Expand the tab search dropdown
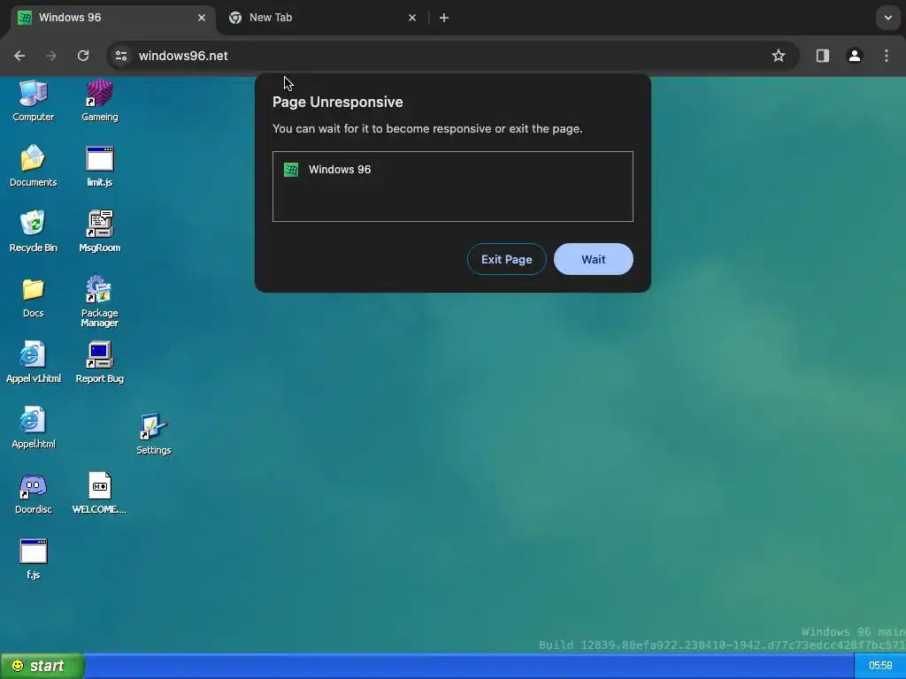The image size is (906, 679). tap(888, 18)
